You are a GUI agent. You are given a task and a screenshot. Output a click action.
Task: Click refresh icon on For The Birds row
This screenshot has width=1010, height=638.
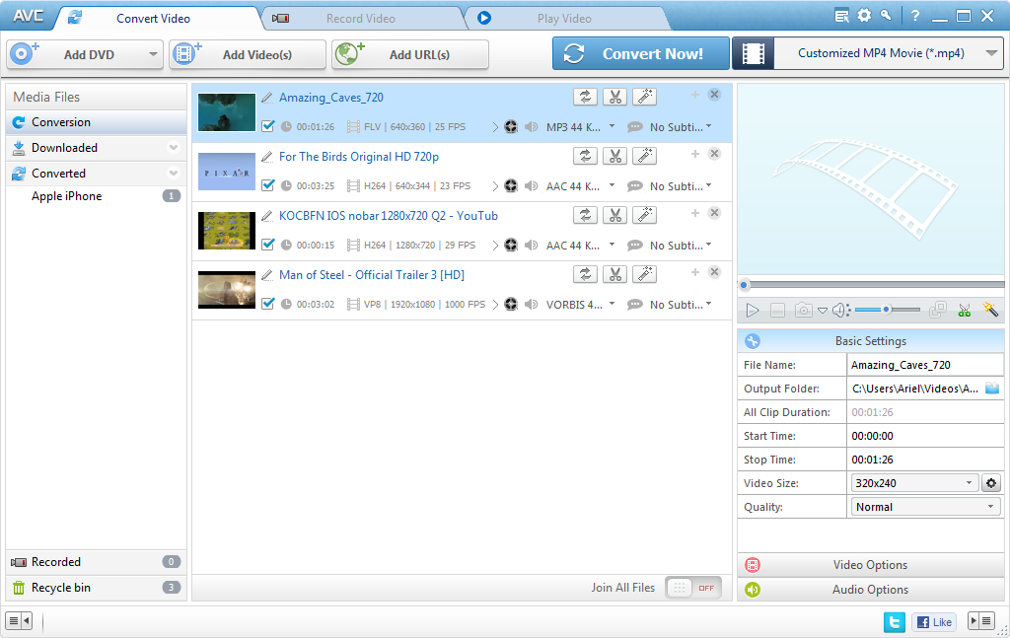[585, 157]
